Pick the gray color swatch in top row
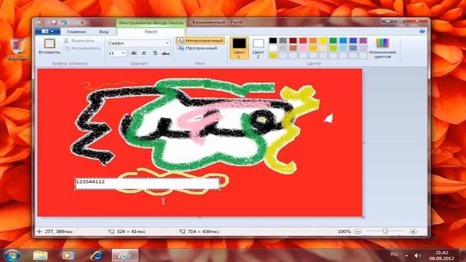Image resolution: width=466 pixels, height=262 pixels. coord(283,41)
